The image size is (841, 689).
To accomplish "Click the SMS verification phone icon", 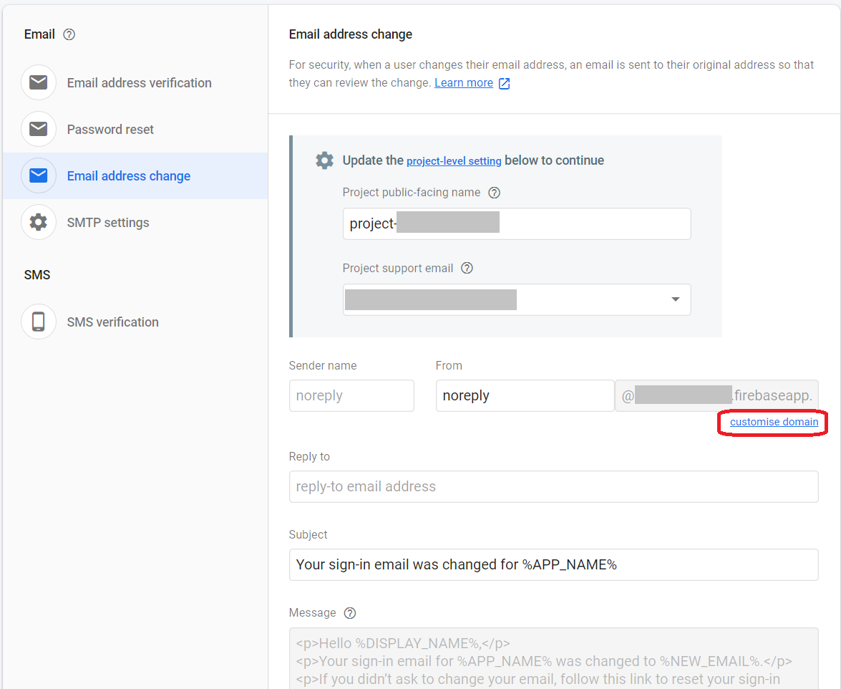I will pyautogui.click(x=39, y=322).
